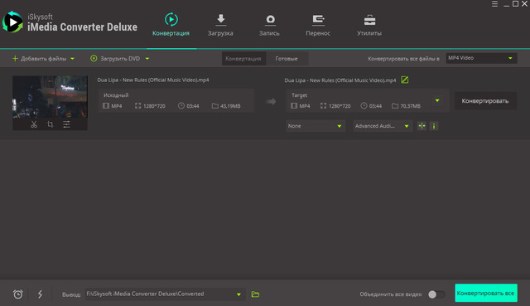Open the None subtitle dropdown

(316, 126)
